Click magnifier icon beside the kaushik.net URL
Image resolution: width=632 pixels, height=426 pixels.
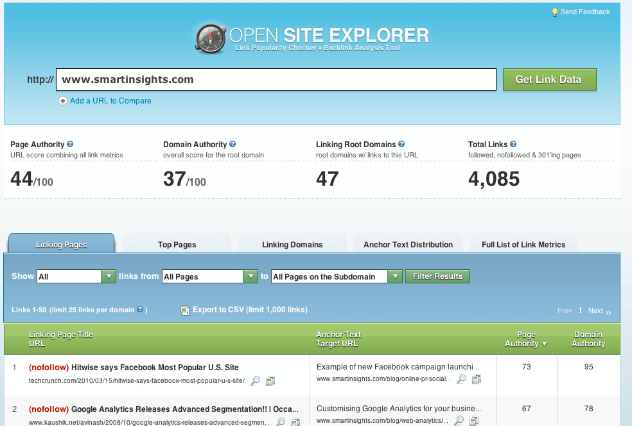tap(281, 422)
